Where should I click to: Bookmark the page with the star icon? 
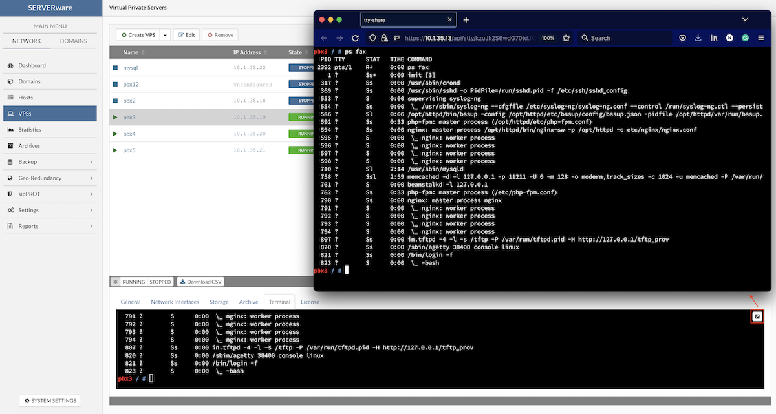coord(566,38)
